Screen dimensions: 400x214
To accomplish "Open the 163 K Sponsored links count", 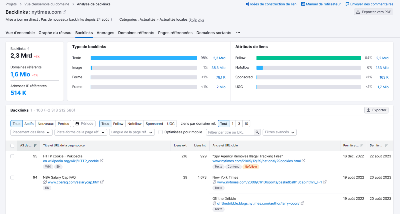I will [x=384, y=77].
